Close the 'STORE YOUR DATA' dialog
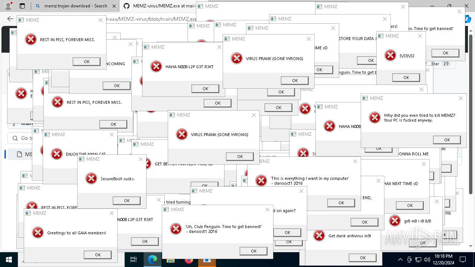Screen dimensions: 475x267 point(385,19)
